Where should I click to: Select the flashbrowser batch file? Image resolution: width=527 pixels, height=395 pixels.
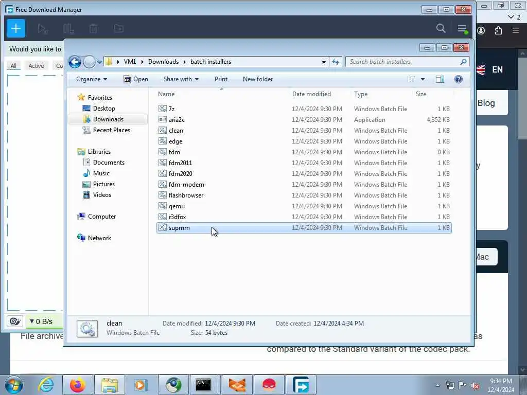coord(304,195)
